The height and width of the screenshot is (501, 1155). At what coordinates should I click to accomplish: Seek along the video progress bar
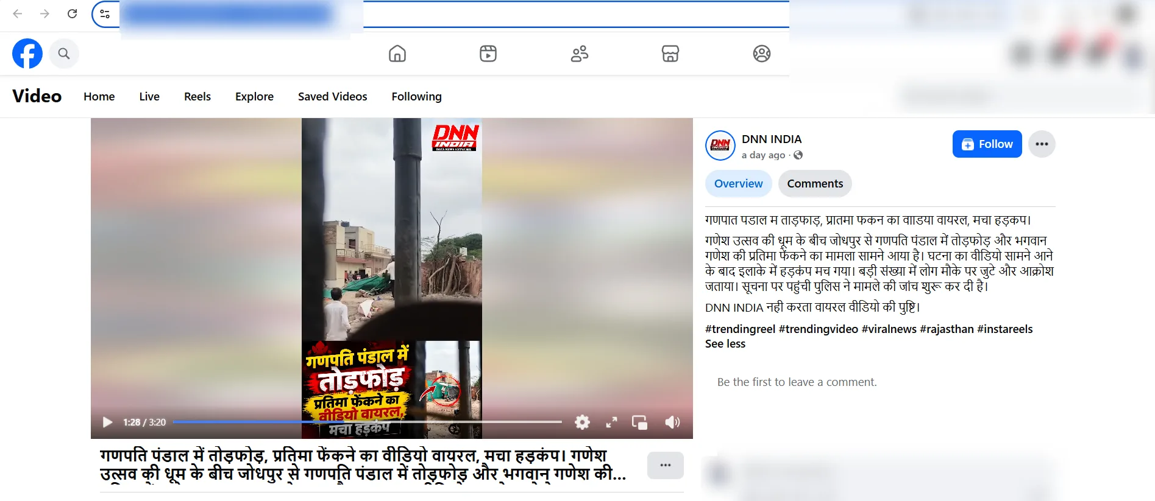pyautogui.click(x=367, y=422)
